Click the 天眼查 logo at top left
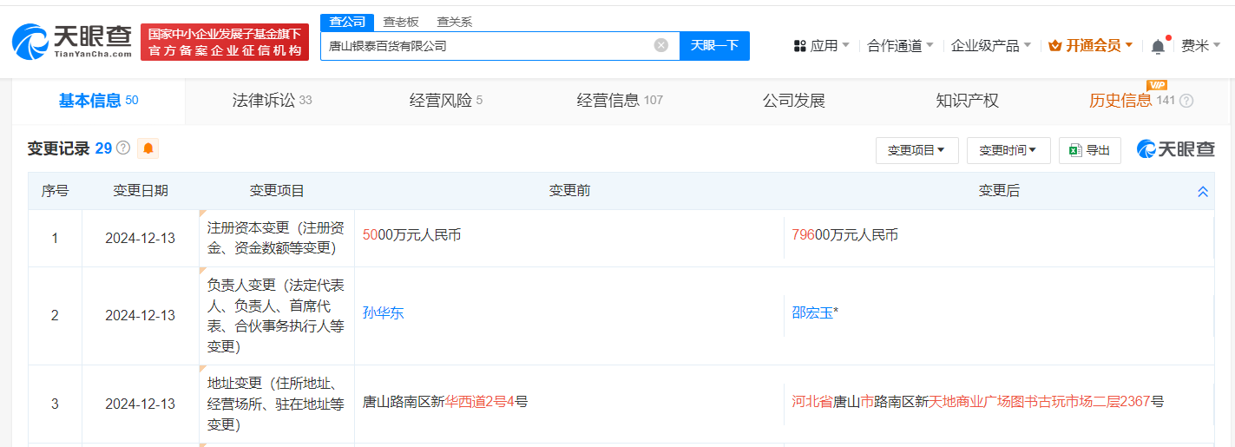 pyautogui.click(x=73, y=41)
